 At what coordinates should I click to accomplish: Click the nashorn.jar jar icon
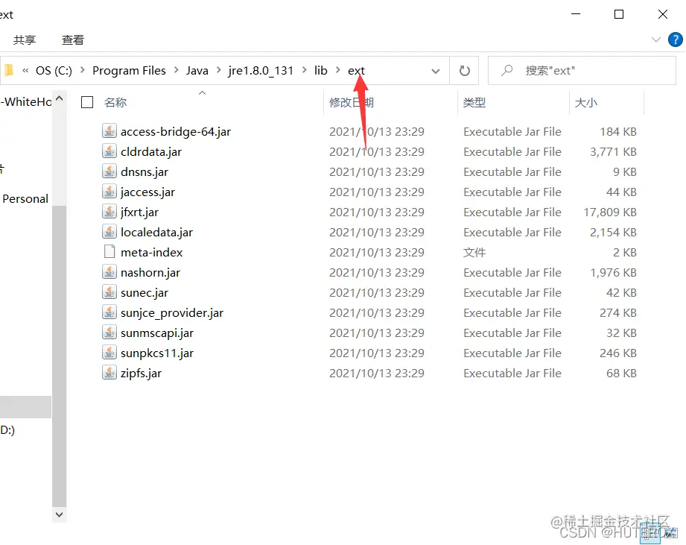pyautogui.click(x=109, y=272)
